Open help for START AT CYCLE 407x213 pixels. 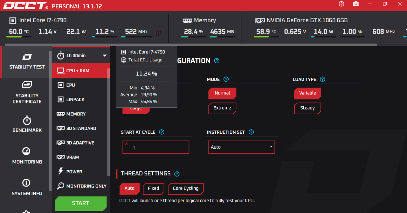162,132
